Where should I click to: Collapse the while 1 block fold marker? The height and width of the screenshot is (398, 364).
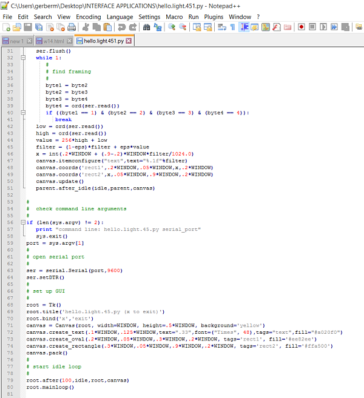23,58
